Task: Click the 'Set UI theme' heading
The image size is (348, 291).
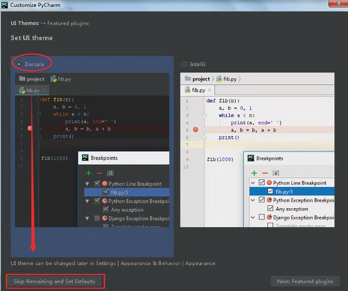Action: (32, 38)
